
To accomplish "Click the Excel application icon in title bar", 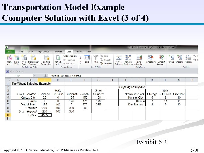I will (x=7, y=47).
